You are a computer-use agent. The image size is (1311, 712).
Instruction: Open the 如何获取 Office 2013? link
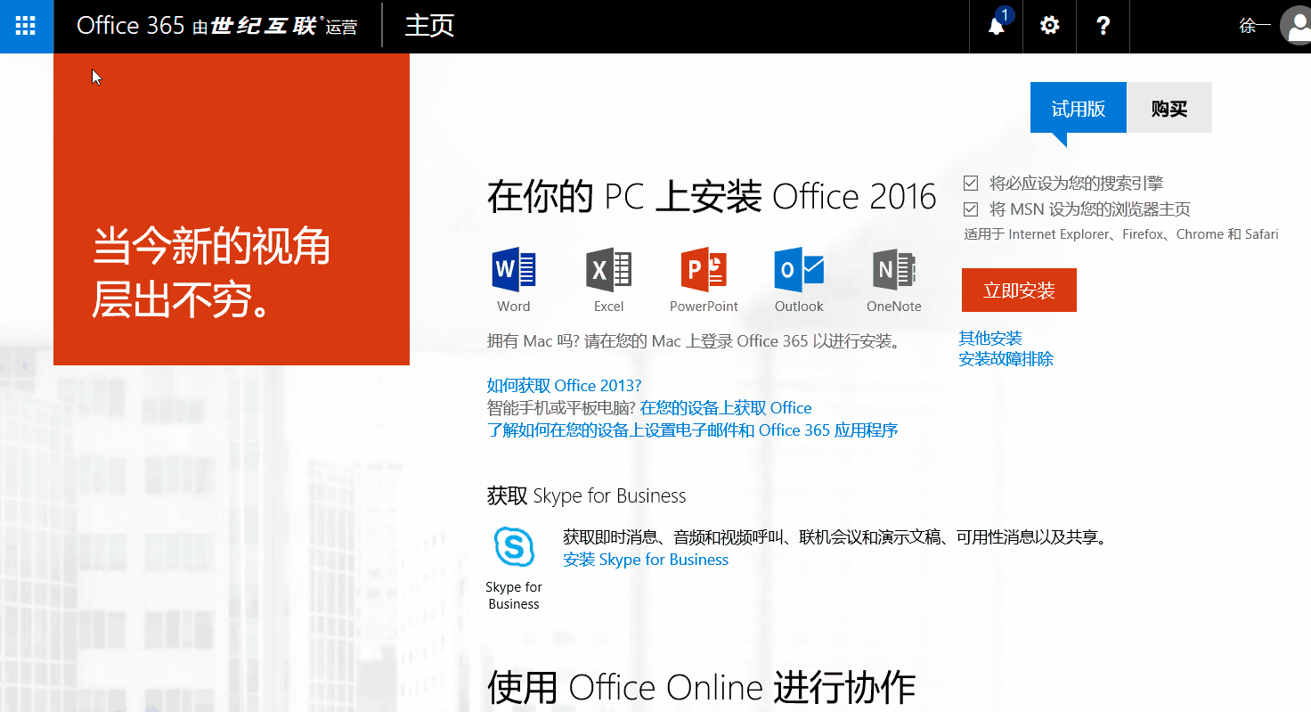pyautogui.click(x=564, y=386)
